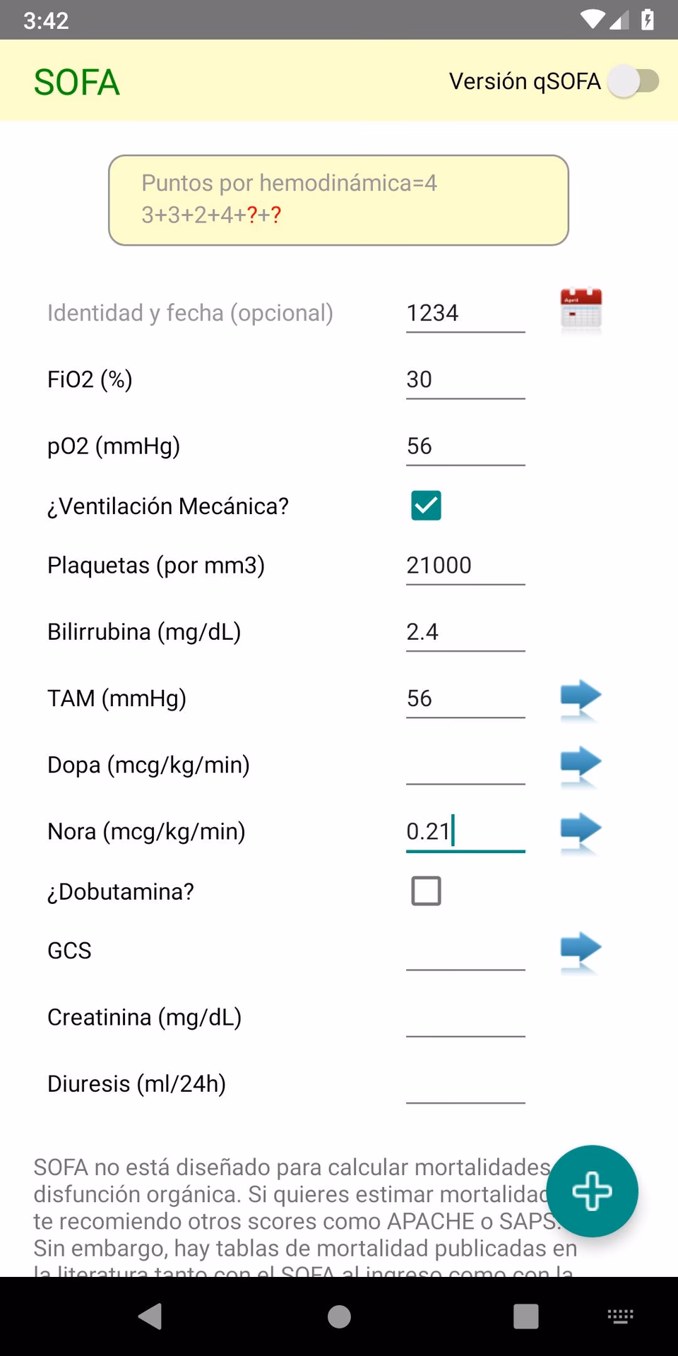
Task: Uncheck the Ventilación Mecánica checkbox
Action: tap(426, 506)
